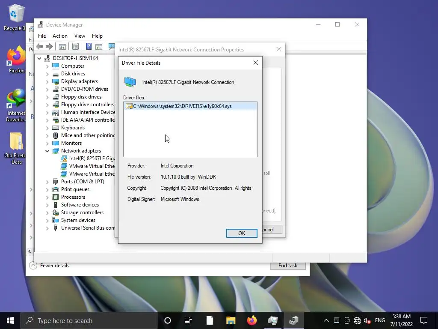Viewport: 438px width, 329px height.
Task: Close the Driver File Details dialog
Action: click(256, 63)
